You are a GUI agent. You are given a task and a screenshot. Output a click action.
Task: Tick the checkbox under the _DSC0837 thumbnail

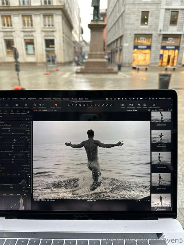click(156, 123)
